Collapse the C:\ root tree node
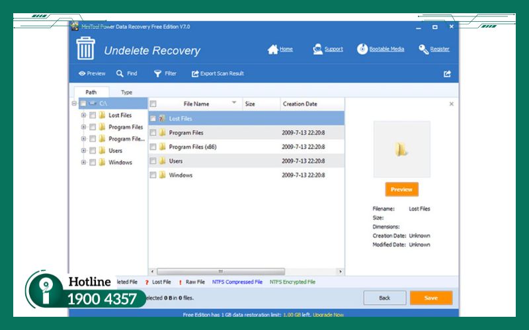529x330 pixels. pyautogui.click(x=74, y=104)
